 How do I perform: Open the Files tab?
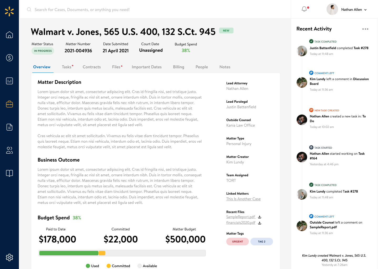click(x=116, y=67)
